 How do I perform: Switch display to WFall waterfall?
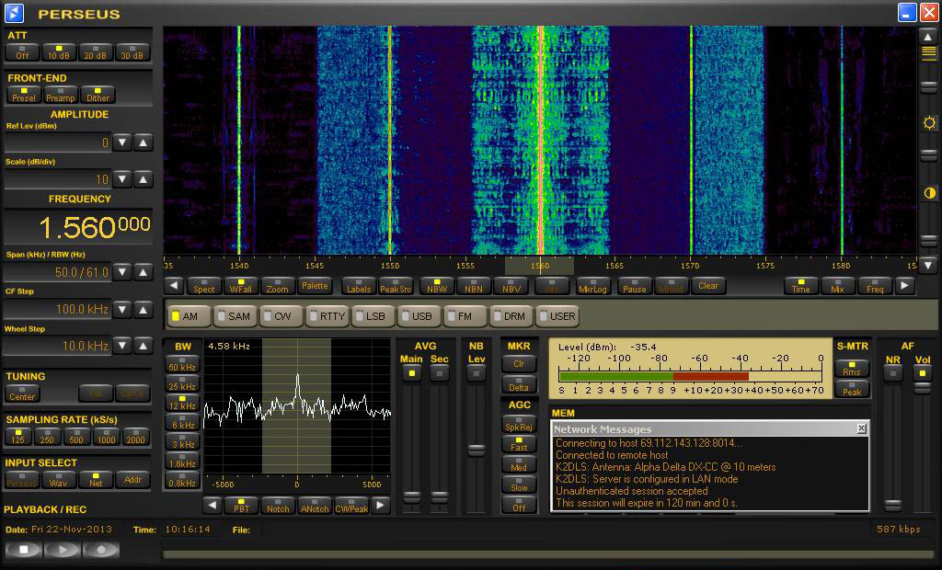point(241,286)
